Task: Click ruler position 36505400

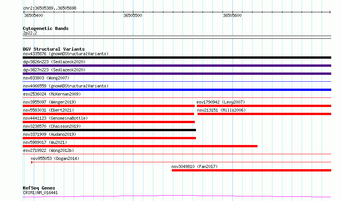Action: [x=33, y=15]
